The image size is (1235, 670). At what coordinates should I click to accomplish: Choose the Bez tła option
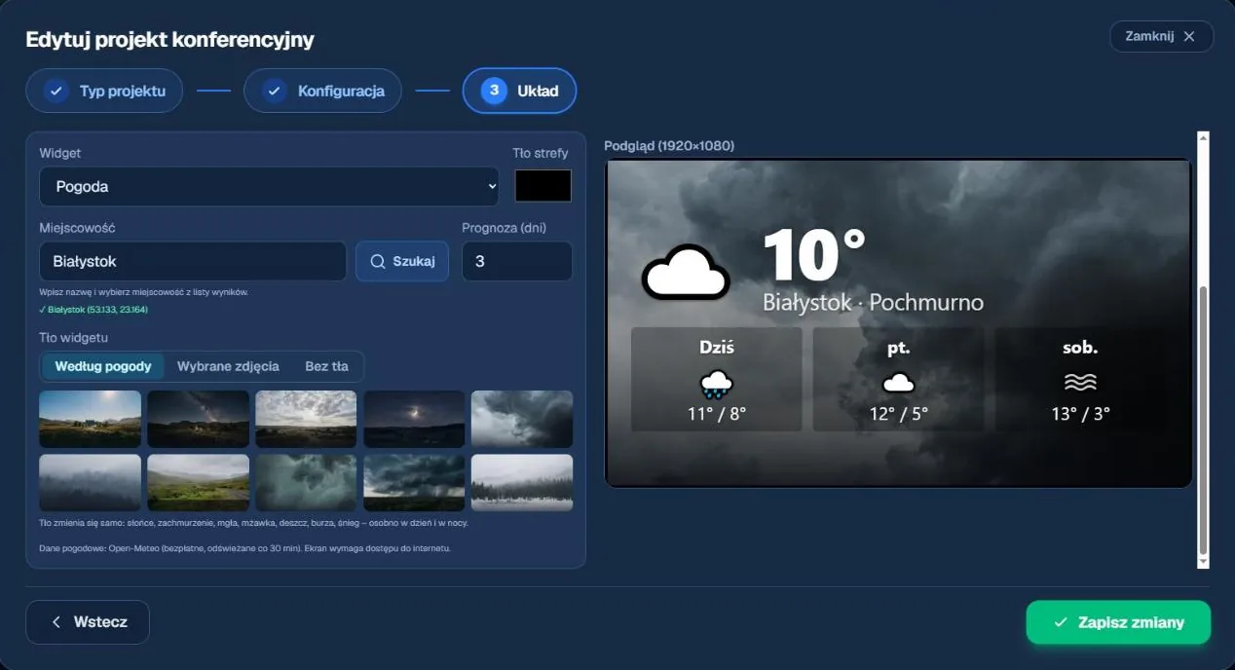tap(326, 366)
